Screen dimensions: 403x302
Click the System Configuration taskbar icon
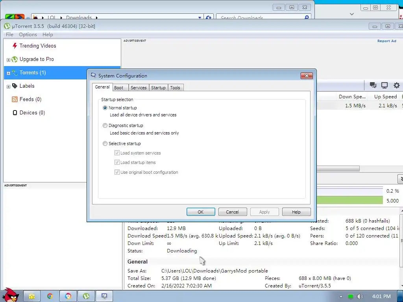(x=104, y=296)
